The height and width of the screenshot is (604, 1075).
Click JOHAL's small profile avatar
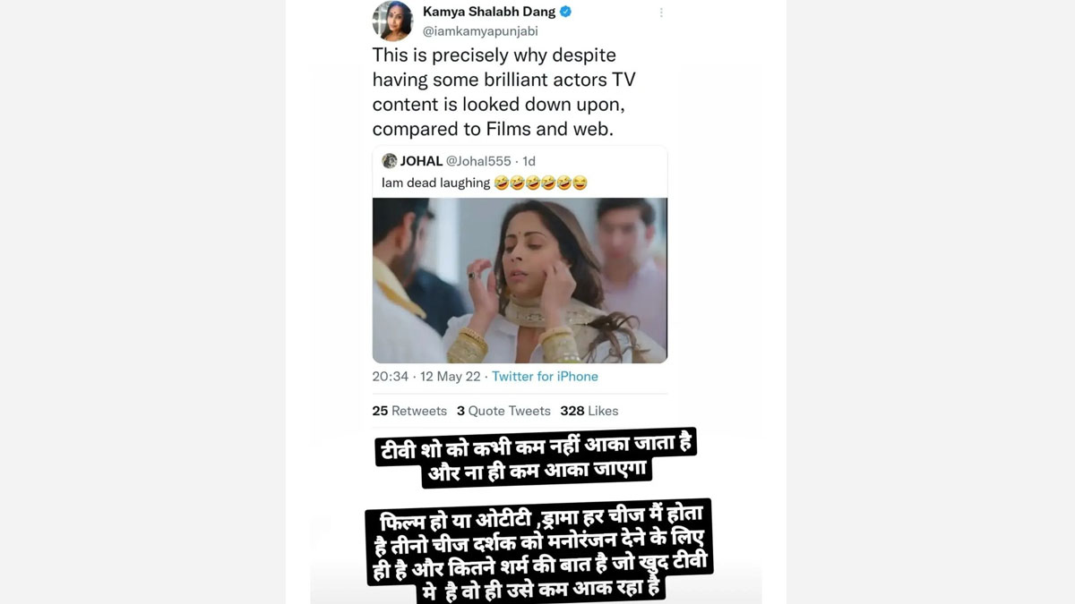point(389,161)
